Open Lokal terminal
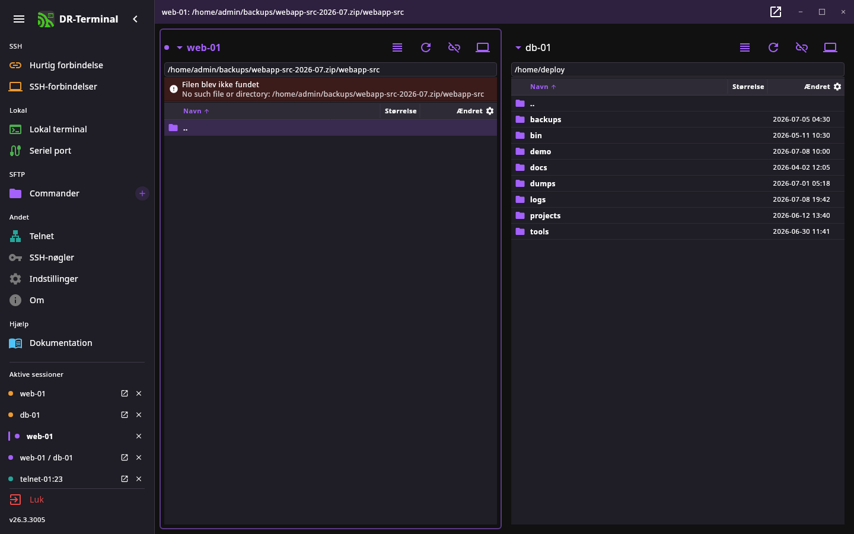Image resolution: width=854 pixels, height=534 pixels. coord(77,129)
